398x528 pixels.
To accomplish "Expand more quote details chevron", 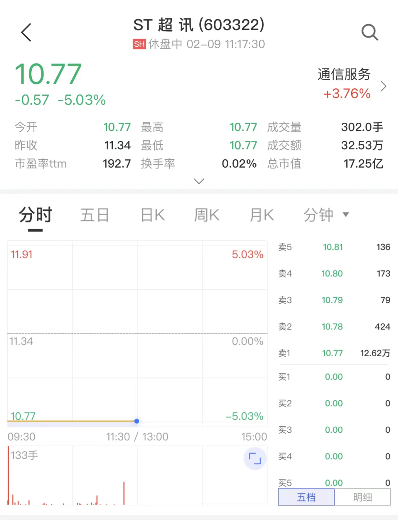I will pos(199,181).
